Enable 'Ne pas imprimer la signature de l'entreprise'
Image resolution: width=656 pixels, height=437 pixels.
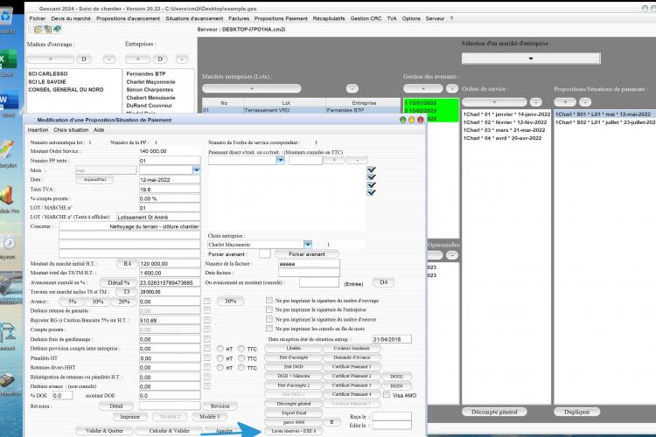point(269,309)
